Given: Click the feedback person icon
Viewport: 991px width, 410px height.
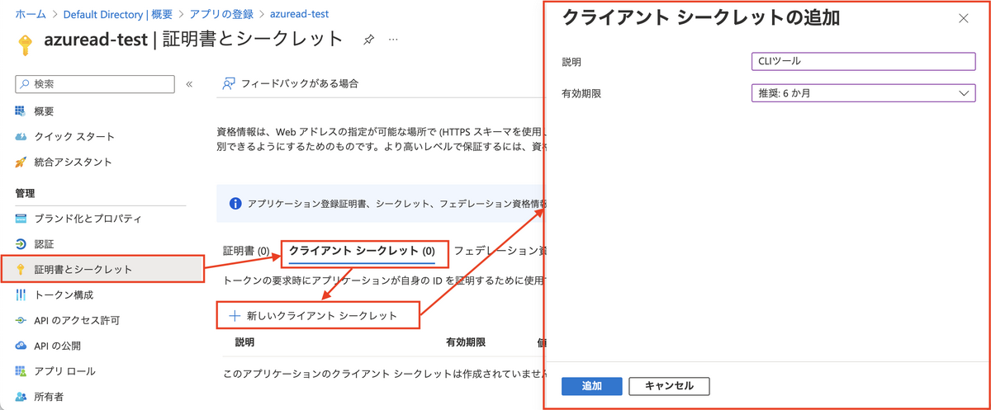Looking at the screenshot, I should 230,83.
